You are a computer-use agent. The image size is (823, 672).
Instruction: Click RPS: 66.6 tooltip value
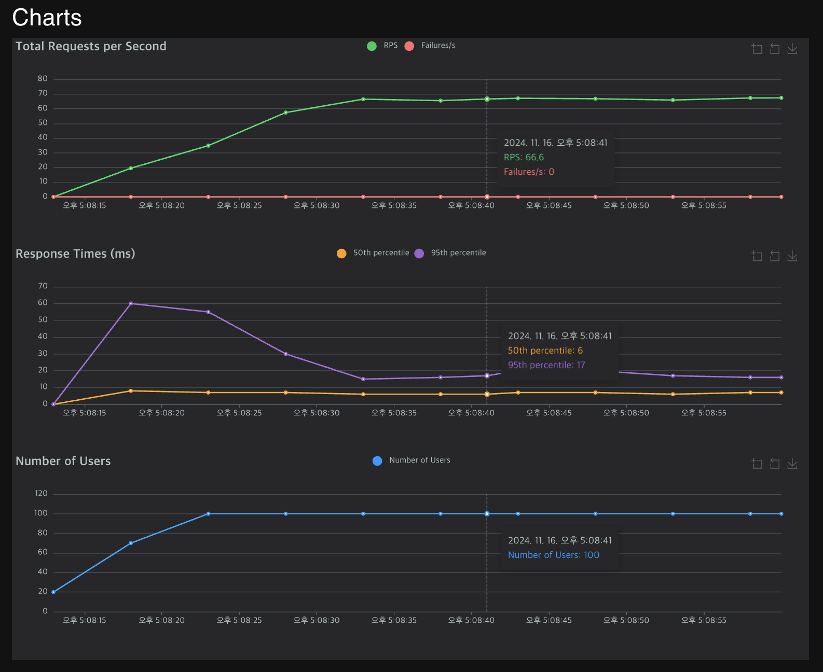point(524,157)
